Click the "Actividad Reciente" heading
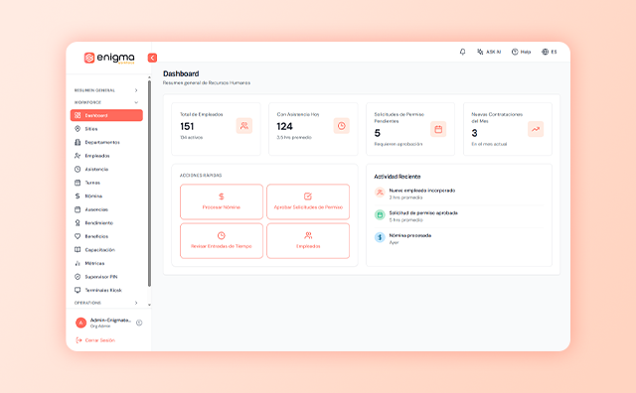The height and width of the screenshot is (393, 636). (x=397, y=177)
